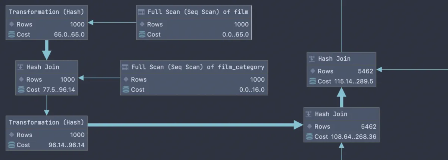
Task: Click the arrow from film scan to Transformation (Hash)
Action: (x=112, y=23)
